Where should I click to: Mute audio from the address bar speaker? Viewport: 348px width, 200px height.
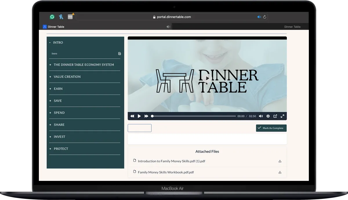pyautogui.click(x=259, y=17)
